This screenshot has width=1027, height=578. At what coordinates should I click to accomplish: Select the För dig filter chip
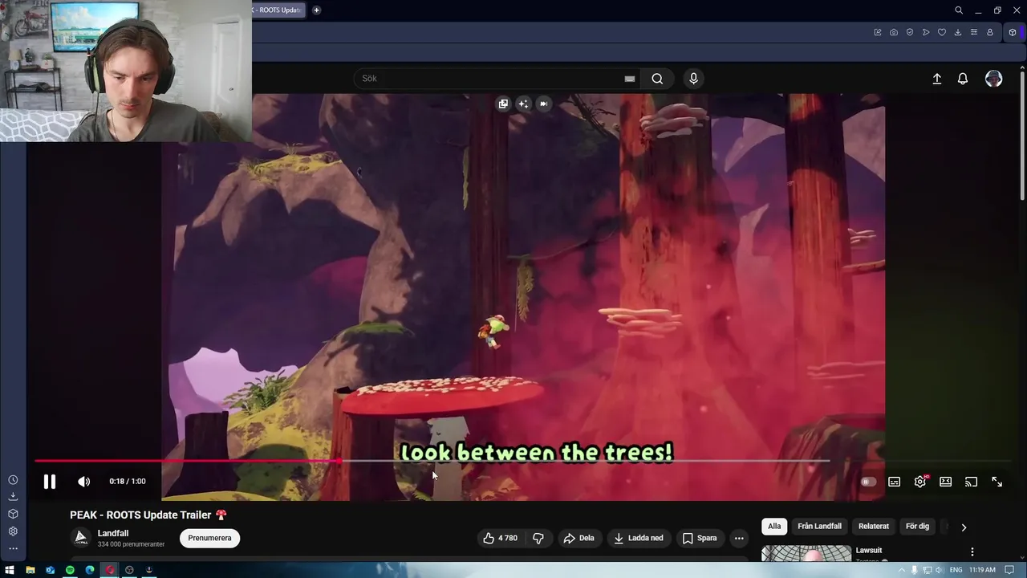click(917, 527)
